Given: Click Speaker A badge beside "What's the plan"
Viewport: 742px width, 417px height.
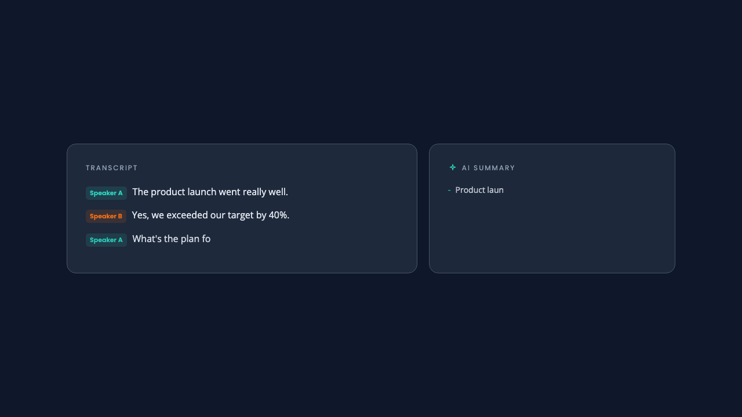Looking at the screenshot, I should pos(106,240).
